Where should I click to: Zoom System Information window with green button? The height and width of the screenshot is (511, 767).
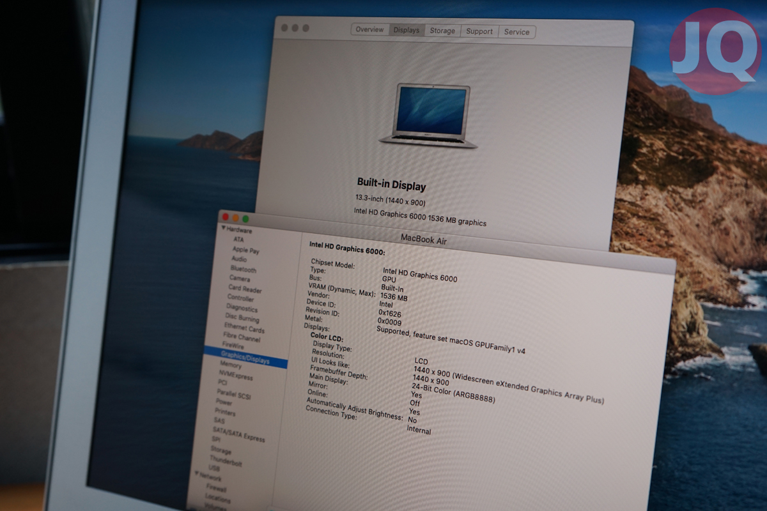coord(245,220)
